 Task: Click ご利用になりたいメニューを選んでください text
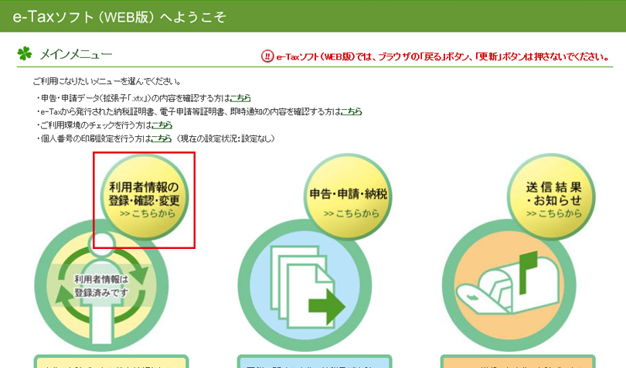point(106,81)
